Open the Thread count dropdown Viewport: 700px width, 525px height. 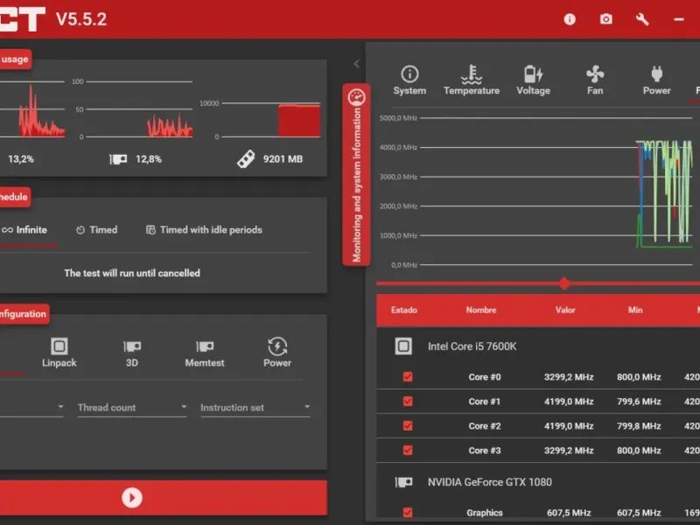click(132, 408)
